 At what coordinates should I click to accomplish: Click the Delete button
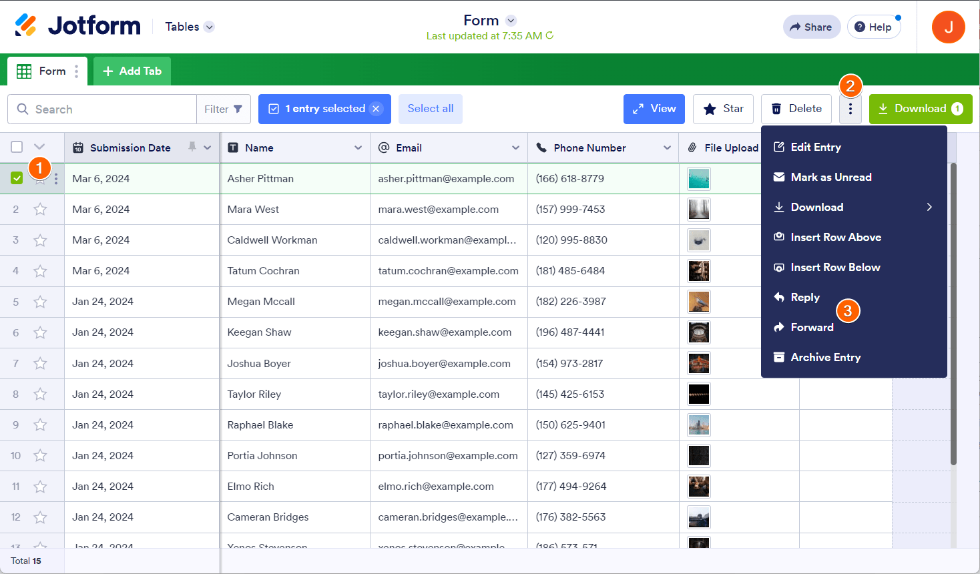[796, 109]
